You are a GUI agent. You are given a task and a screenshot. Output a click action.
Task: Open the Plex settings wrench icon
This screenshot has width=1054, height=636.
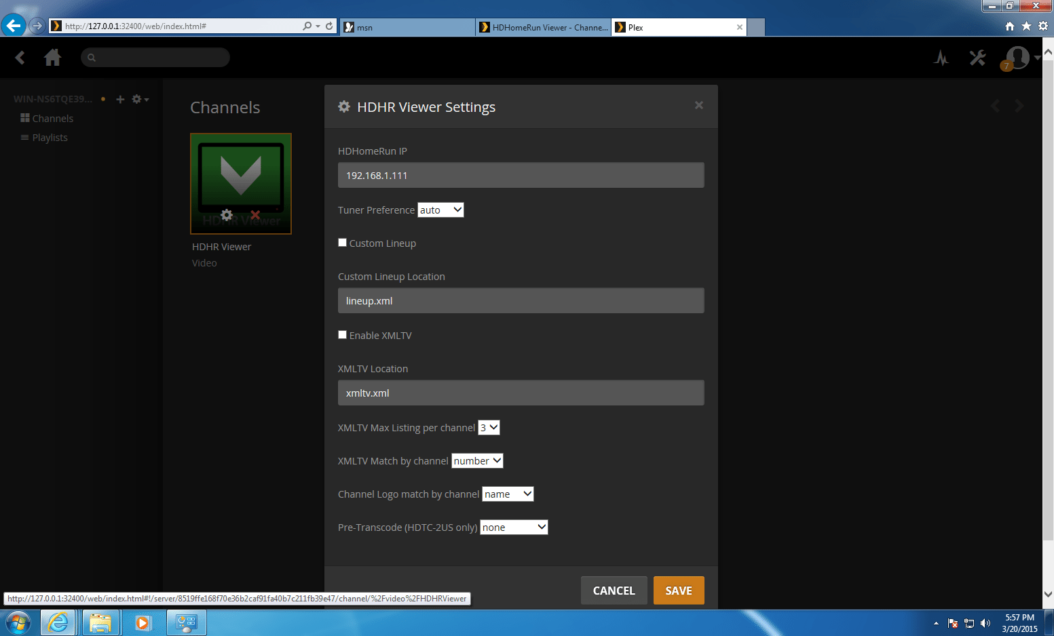click(x=977, y=58)
